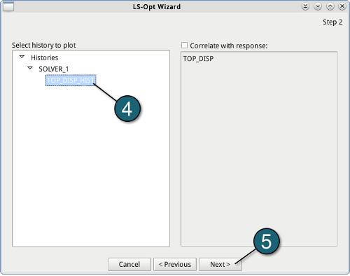Click the Cancel button
Image resolution: width=350 pixels, height=276 pixels.
click(x=129, y=264)
